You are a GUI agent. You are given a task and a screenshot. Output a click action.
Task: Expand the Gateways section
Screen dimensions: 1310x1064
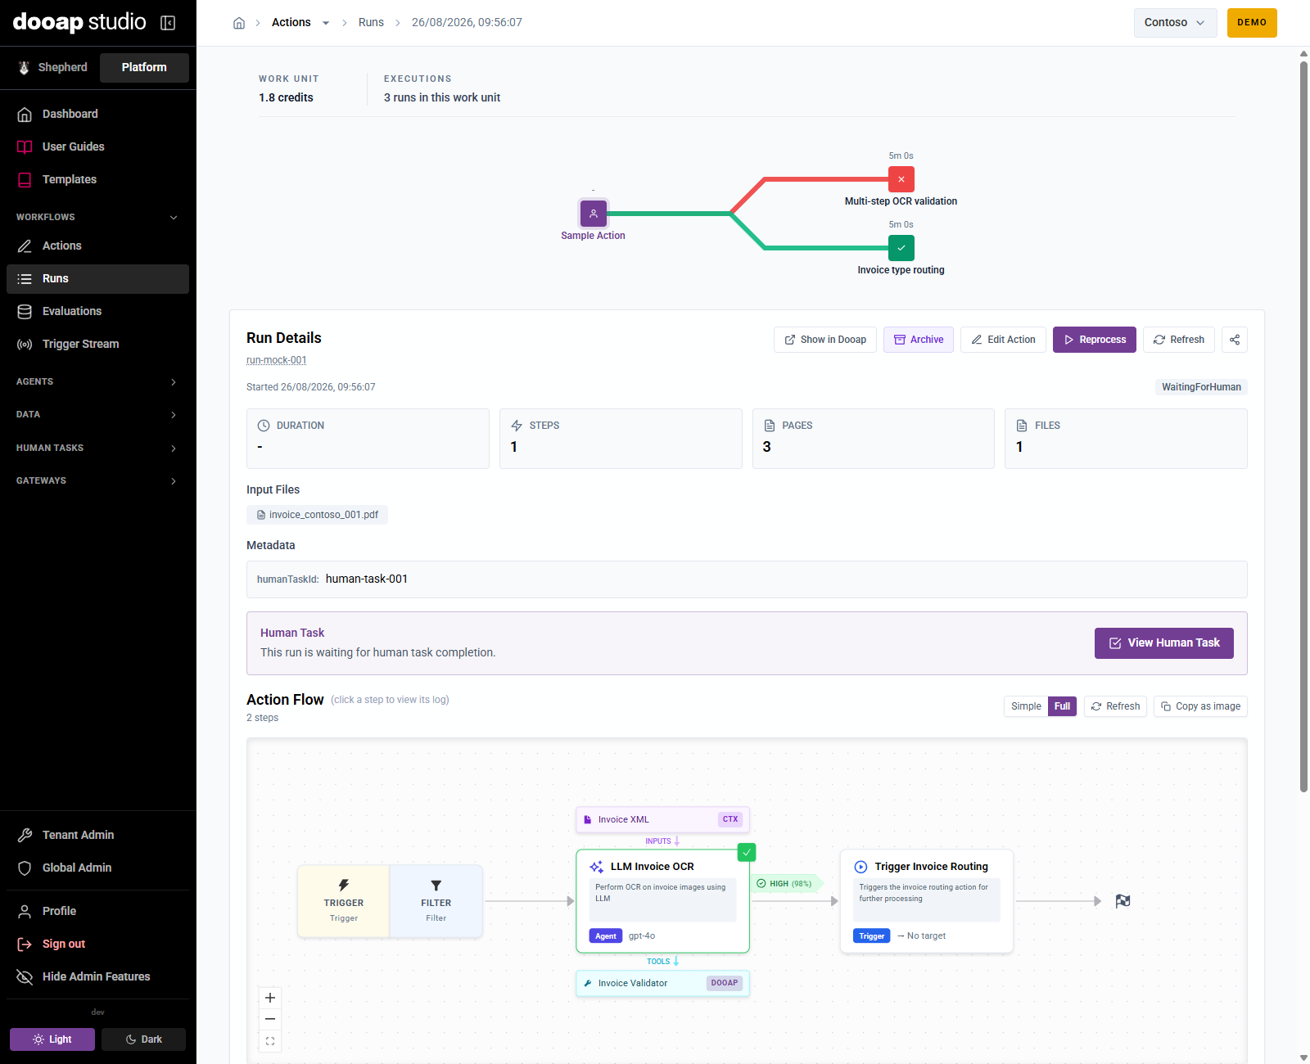click(x=97, y=480)
